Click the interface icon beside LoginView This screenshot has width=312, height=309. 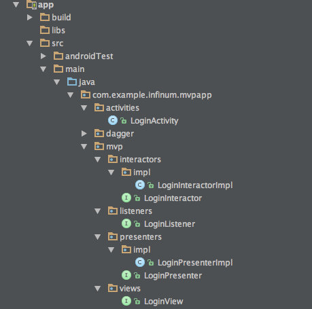(126, 301)
